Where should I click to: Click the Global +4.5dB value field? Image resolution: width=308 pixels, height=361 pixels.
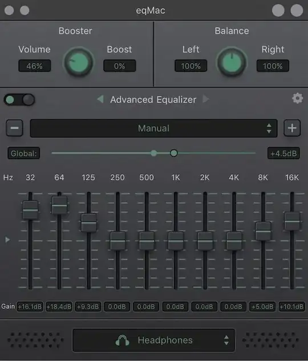tap(283, 153)
